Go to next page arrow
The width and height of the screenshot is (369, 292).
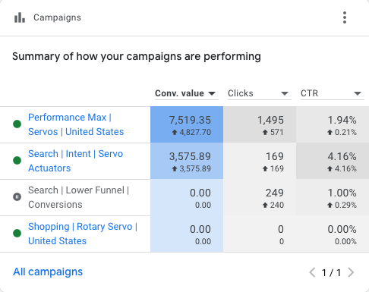point(351,272)
